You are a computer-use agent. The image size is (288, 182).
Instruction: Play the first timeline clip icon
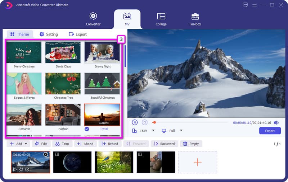[x=15, y=169]
